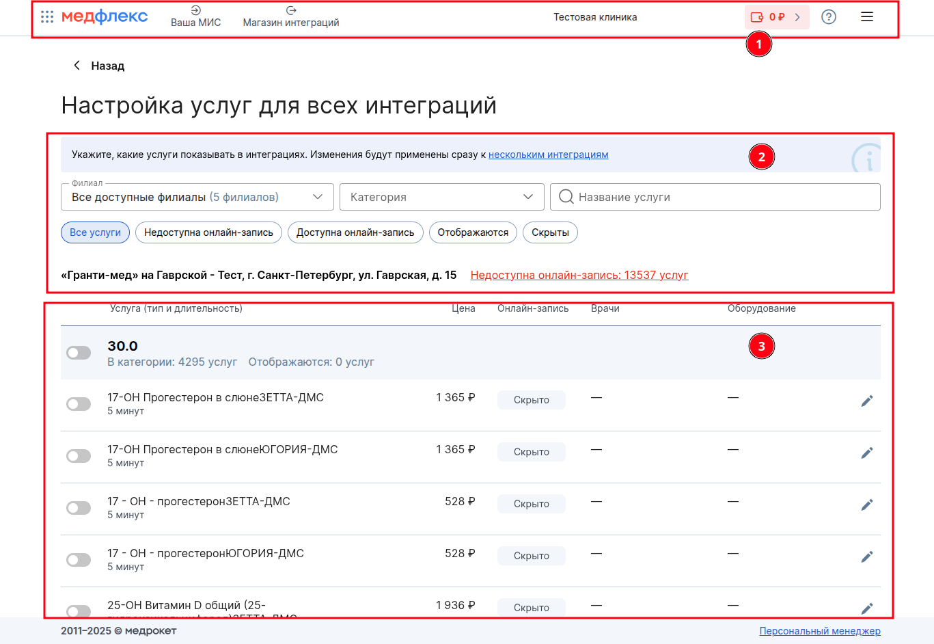Screen dimensions: 934x644
Task: Open the wallet balance 0 ₽ button
Action: tap(777, 17)
